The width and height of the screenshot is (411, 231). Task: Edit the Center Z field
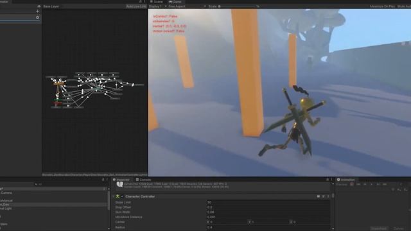click(x=311, y=222)
